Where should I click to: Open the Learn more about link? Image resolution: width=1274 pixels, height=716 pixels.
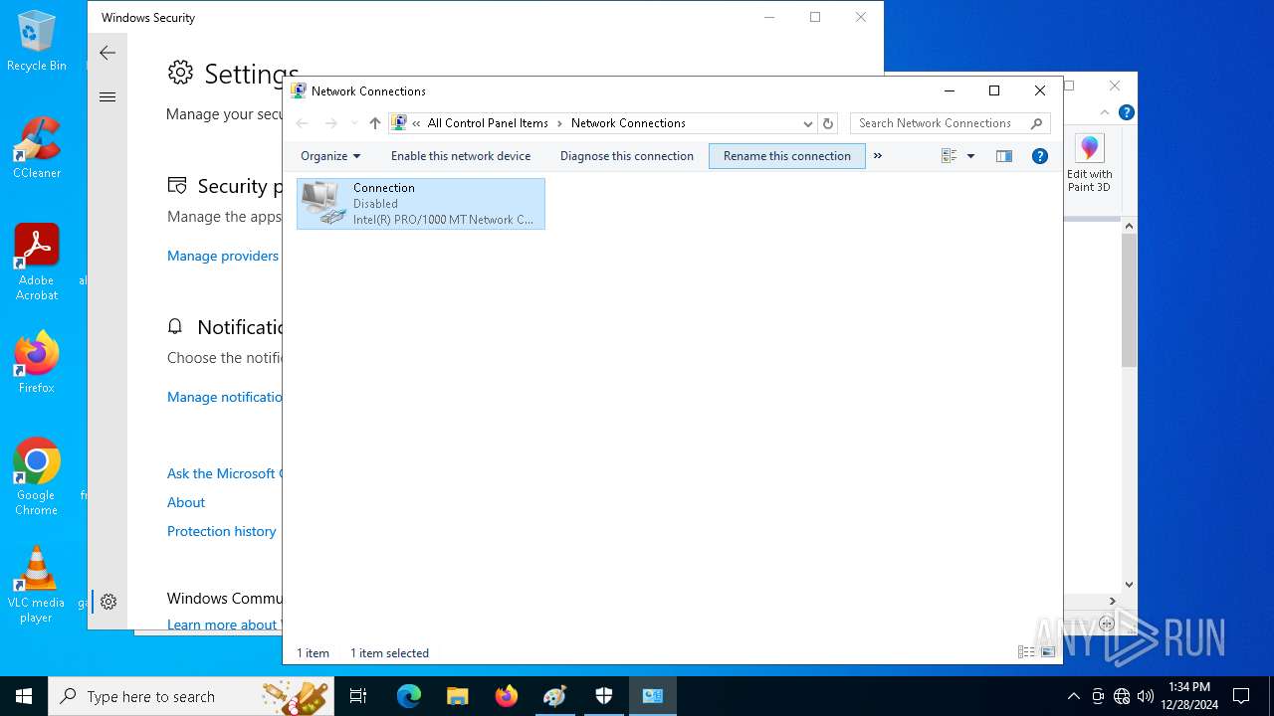(224, 625)
